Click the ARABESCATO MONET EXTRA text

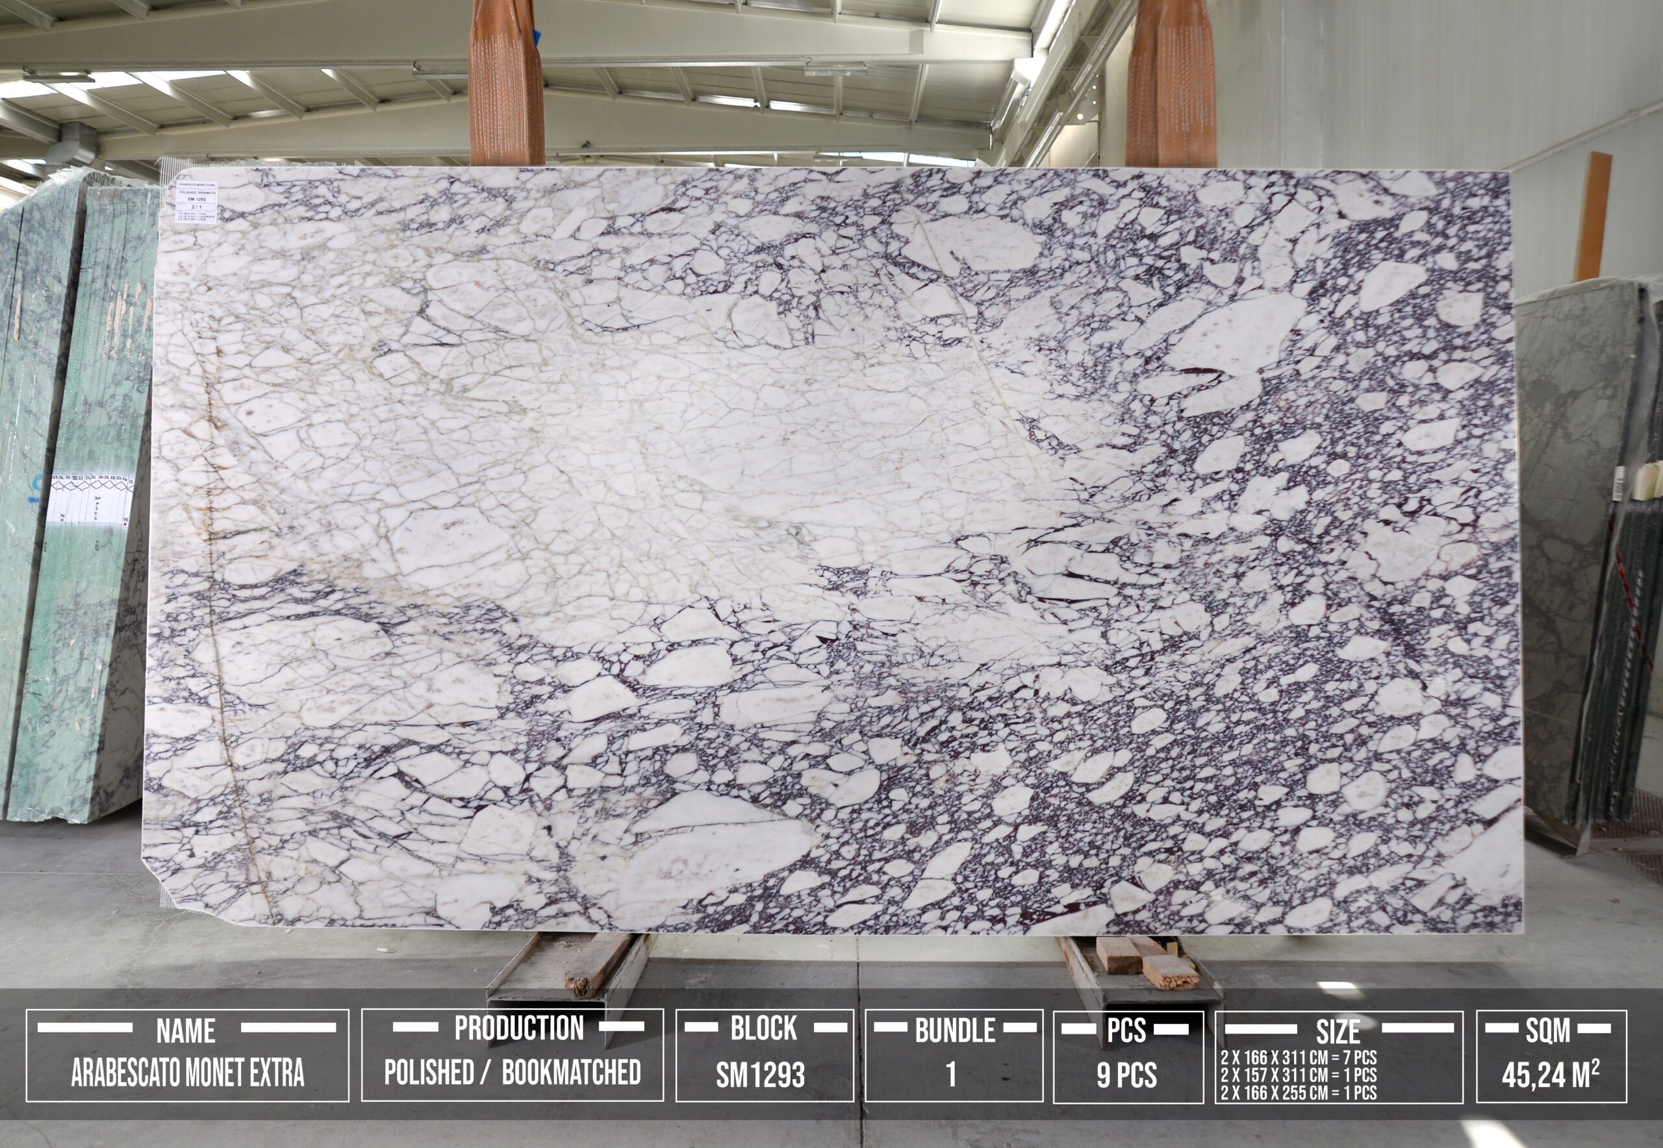tap(187, 1073)
